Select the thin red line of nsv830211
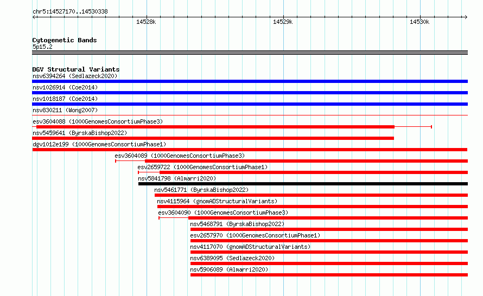 point(250,115)
